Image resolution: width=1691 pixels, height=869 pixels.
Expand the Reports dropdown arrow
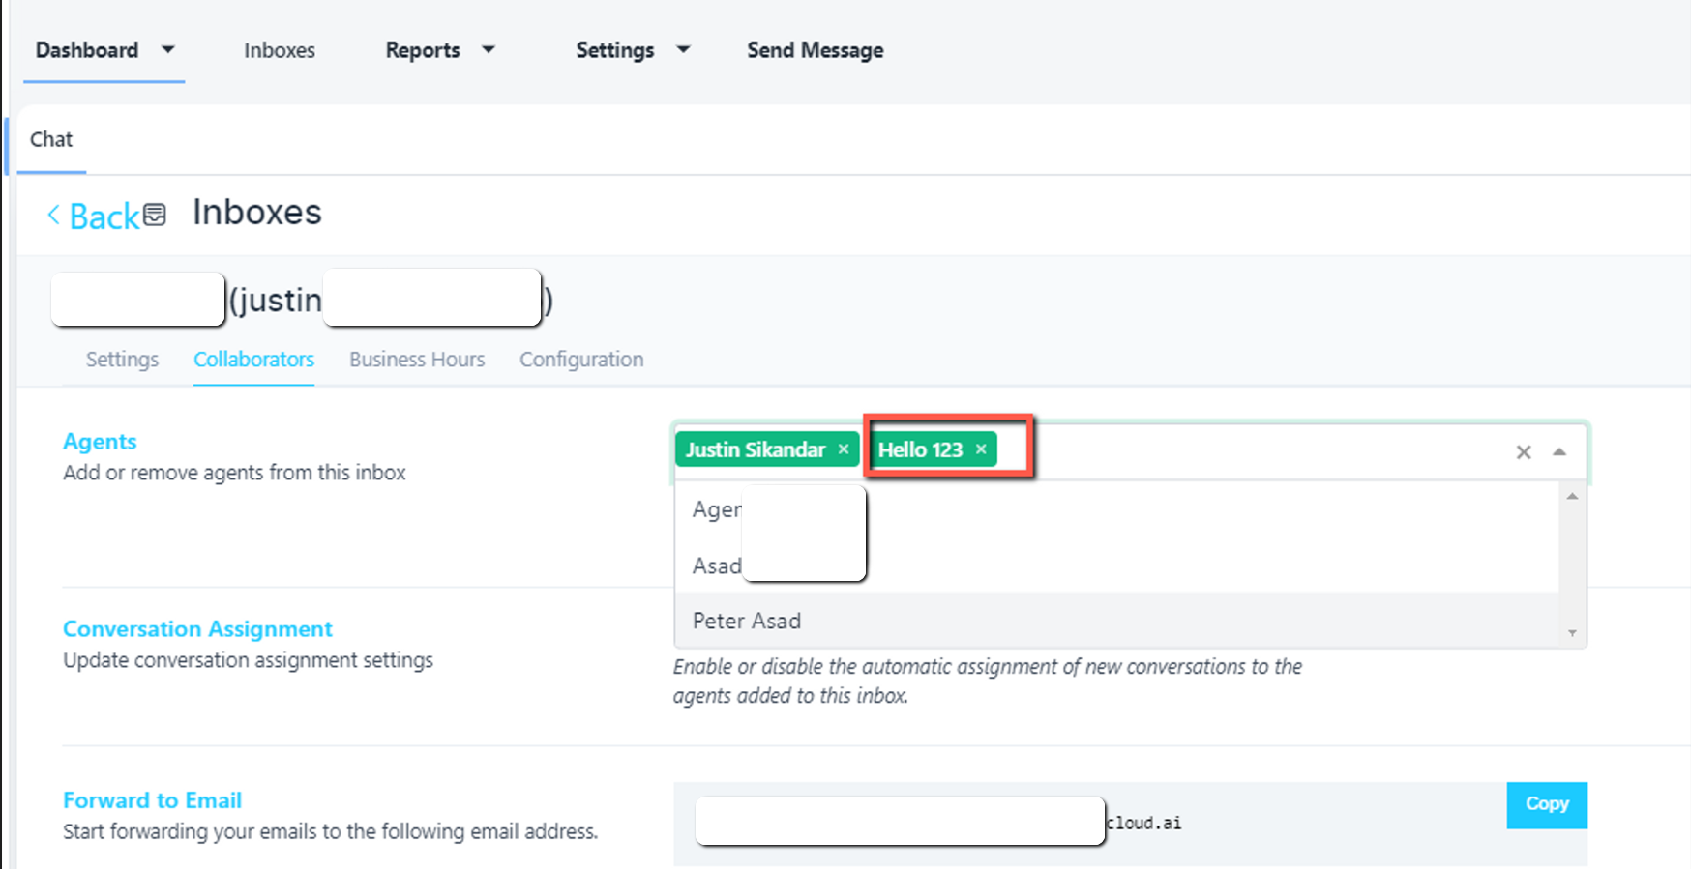[489, 49]
